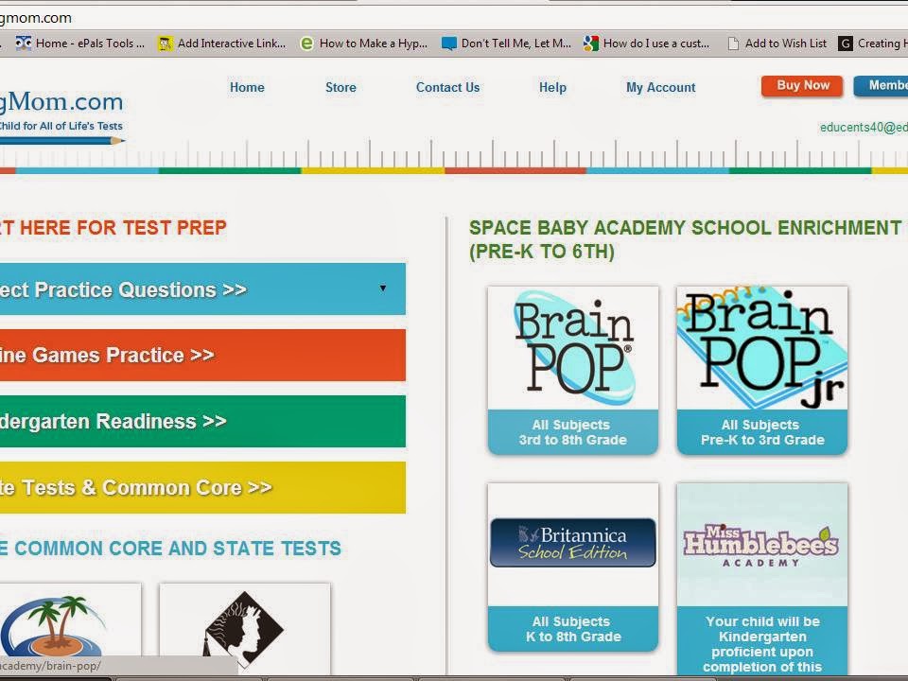Click the Add to Wish List page icon

733,44
